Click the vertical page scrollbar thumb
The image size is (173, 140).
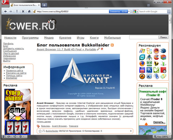pos(170,20)
